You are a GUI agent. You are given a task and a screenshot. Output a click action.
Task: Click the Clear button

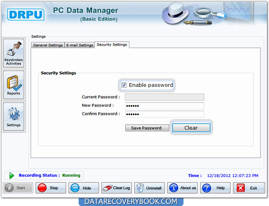(191, 128)
